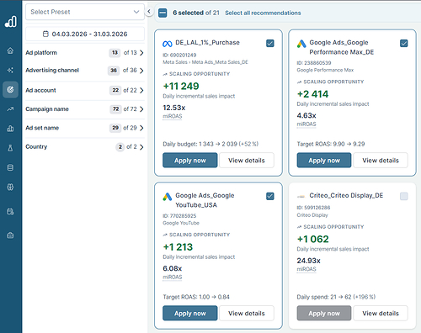Open the brain icon in the sidebar
Viewport: 421px width, 333px height.
tap(10, 187)
